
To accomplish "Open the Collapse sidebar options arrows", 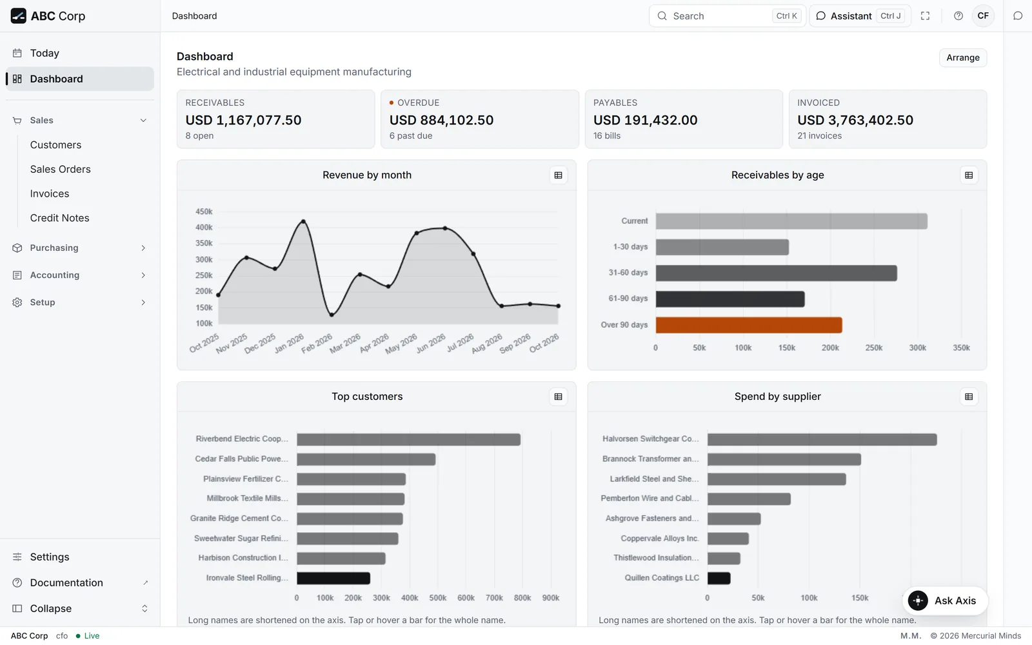I will click(144, 609).
